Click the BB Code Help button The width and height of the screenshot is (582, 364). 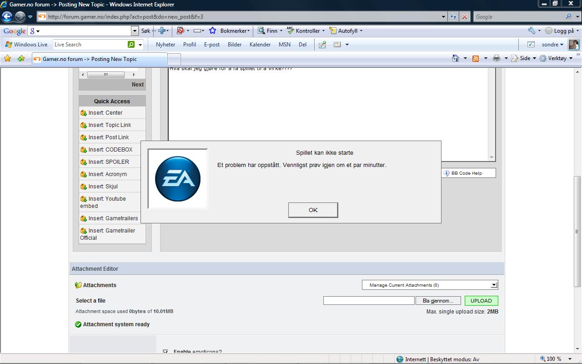point(468,173)
